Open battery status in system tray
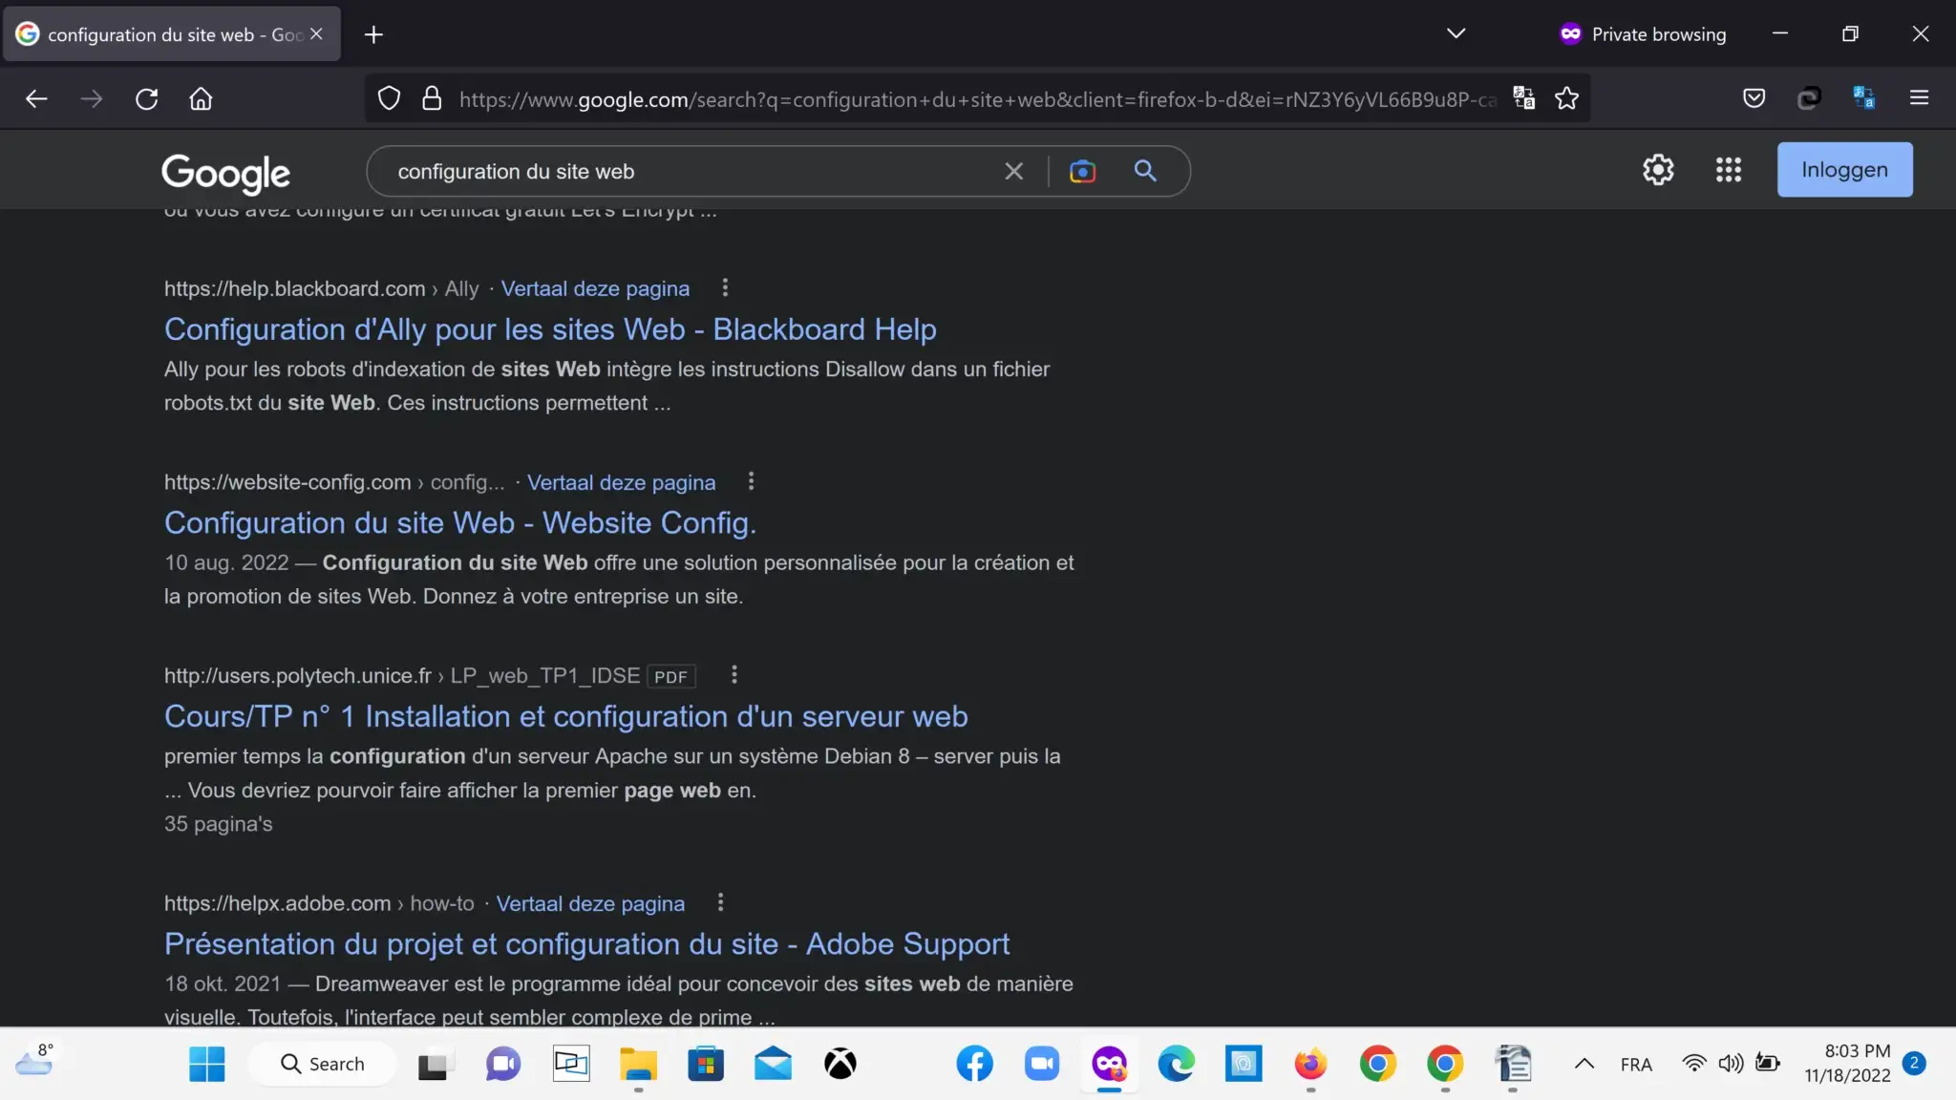This screenshot has height=1100, width=1956. (1768, 1063)
